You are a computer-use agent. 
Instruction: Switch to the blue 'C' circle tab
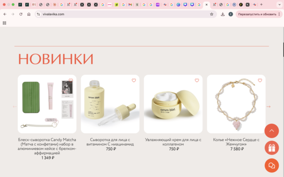[178, 5]
